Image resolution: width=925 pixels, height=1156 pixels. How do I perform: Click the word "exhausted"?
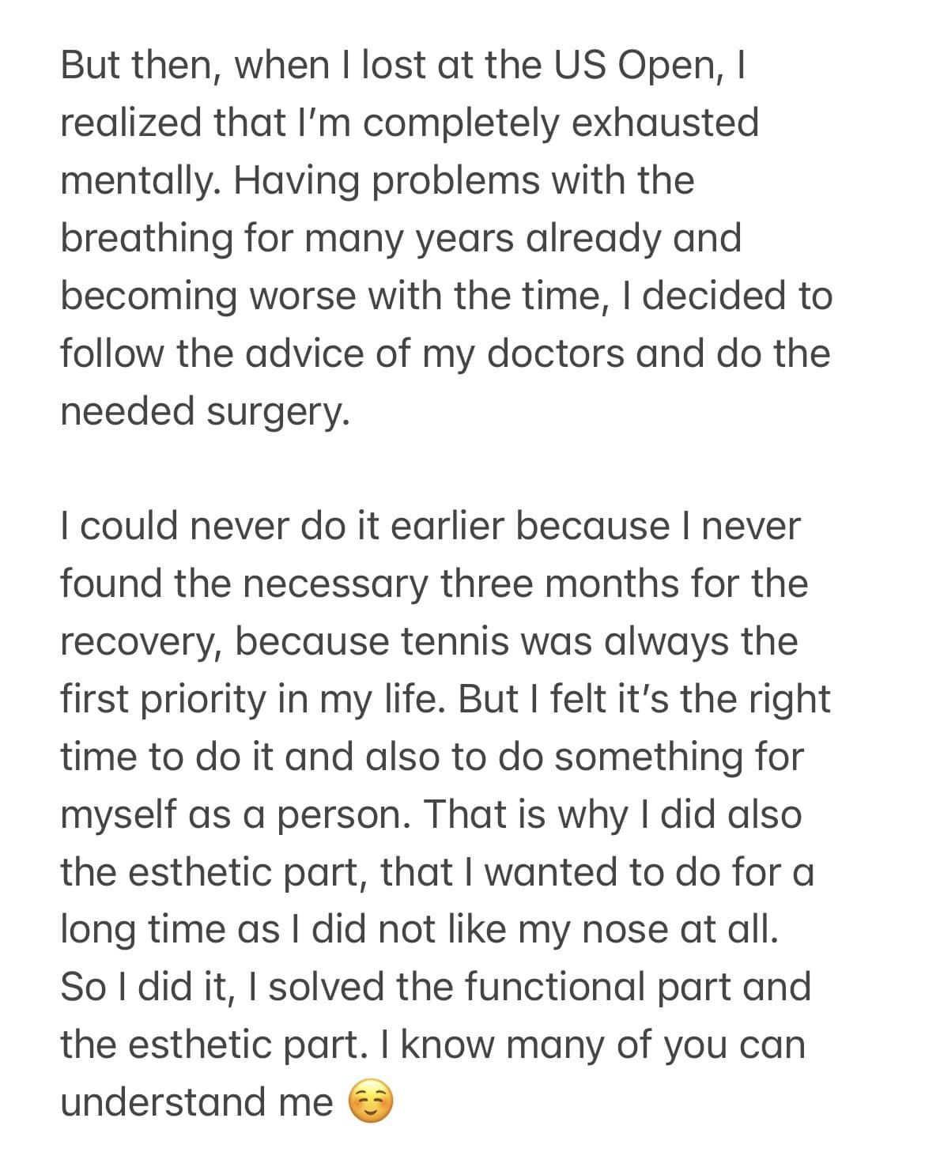664,124
